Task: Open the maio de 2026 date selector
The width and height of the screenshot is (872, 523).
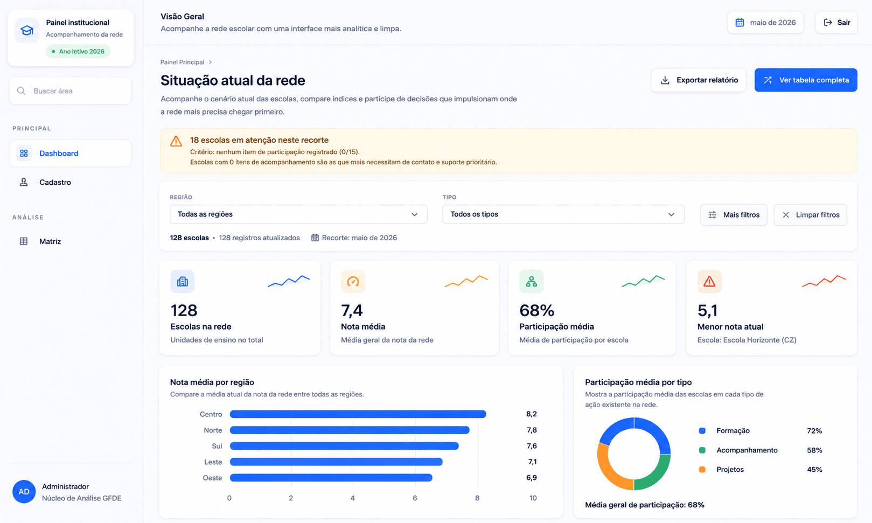Action: pos(765,23)
